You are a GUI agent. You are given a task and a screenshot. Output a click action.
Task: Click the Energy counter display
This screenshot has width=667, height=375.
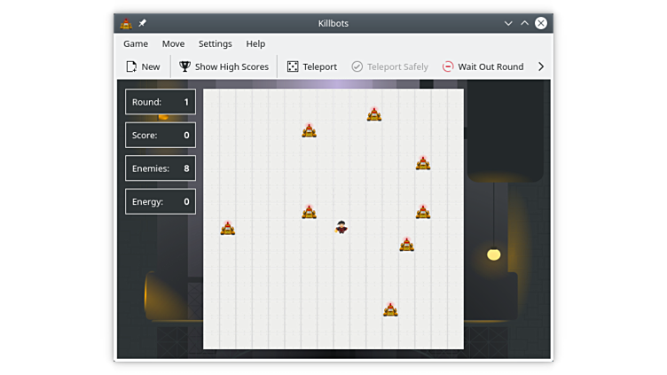click(161, 201)
